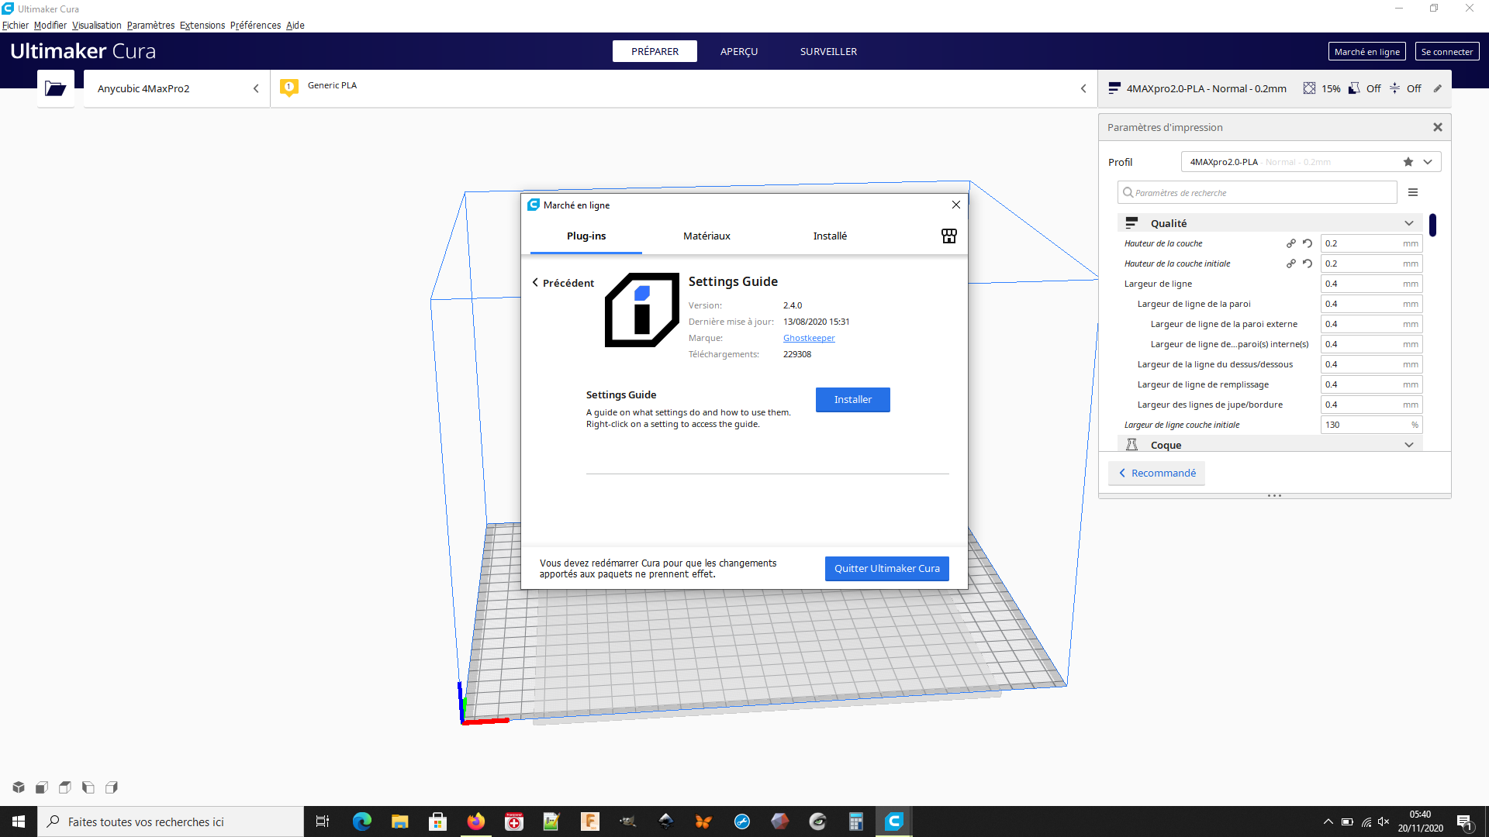Click the Generic PLA extruder icon
The width and height of the screenshot is (1489, 837).
289,88
